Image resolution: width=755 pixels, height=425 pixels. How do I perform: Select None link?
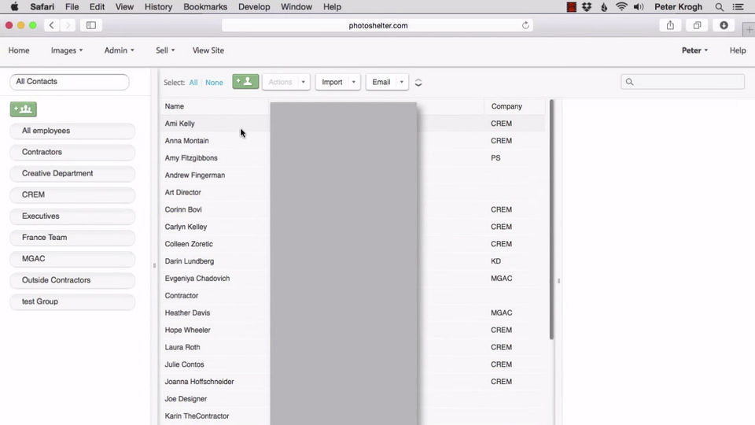pyautogui.click(x=214, y=83)
